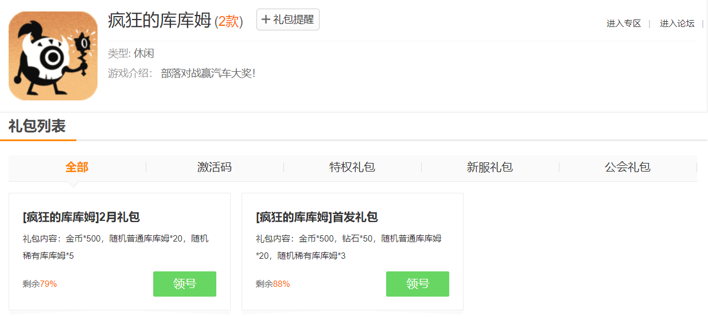Click the 礼包列表 section heading
This screenshot has width=708, height=319.
pos(37,126)
